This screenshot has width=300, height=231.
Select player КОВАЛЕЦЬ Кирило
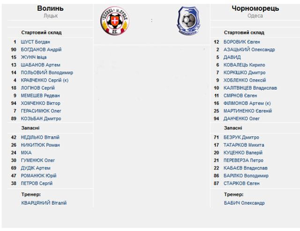(x=244, y=65)
